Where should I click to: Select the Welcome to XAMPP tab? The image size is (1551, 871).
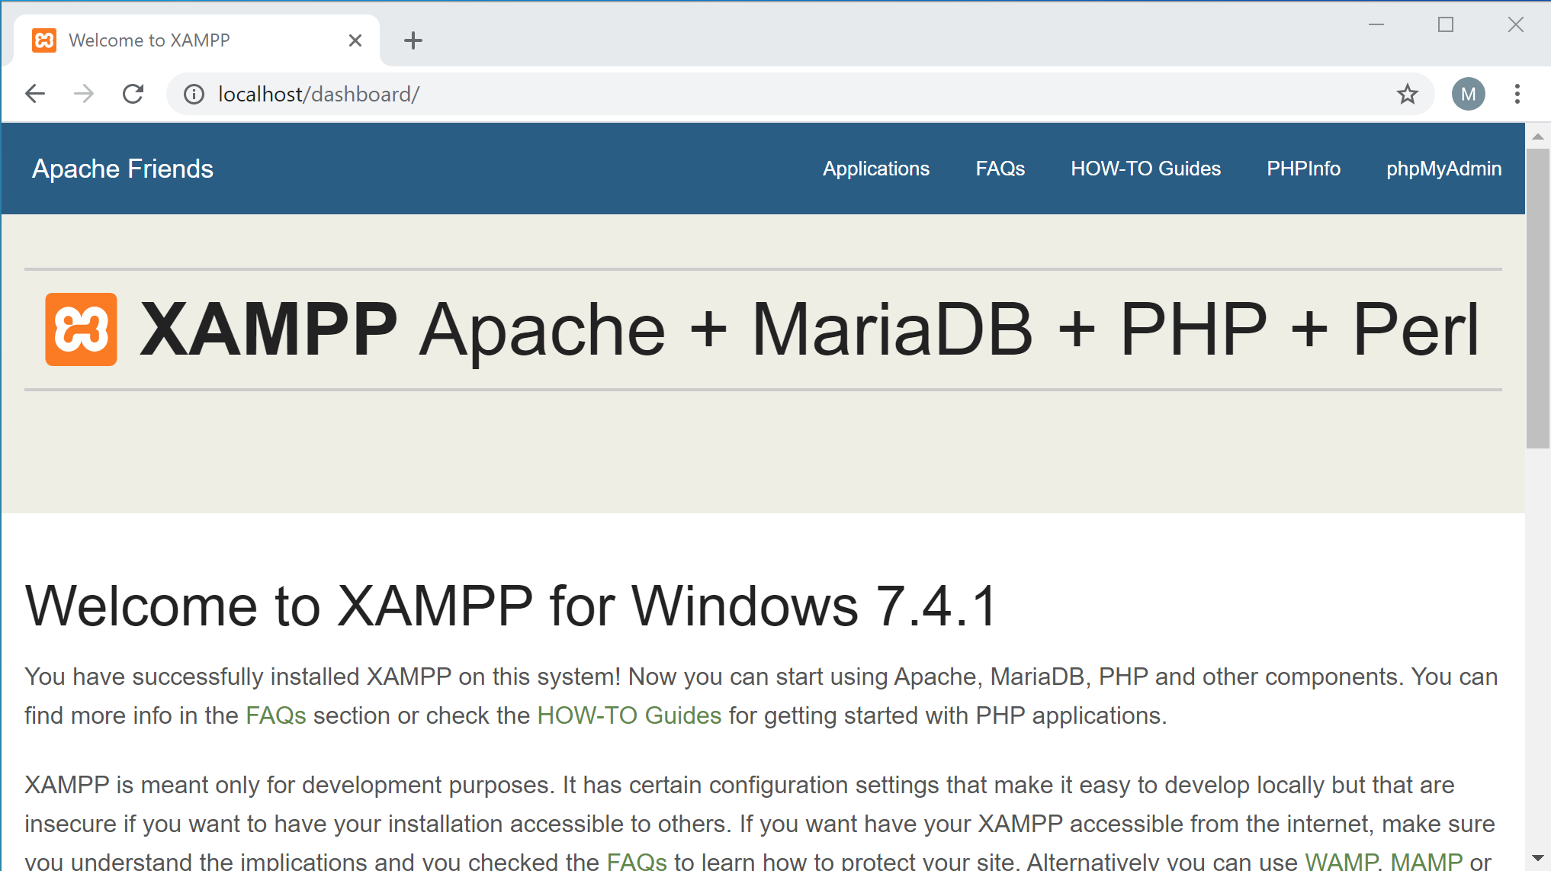point(149,40)
